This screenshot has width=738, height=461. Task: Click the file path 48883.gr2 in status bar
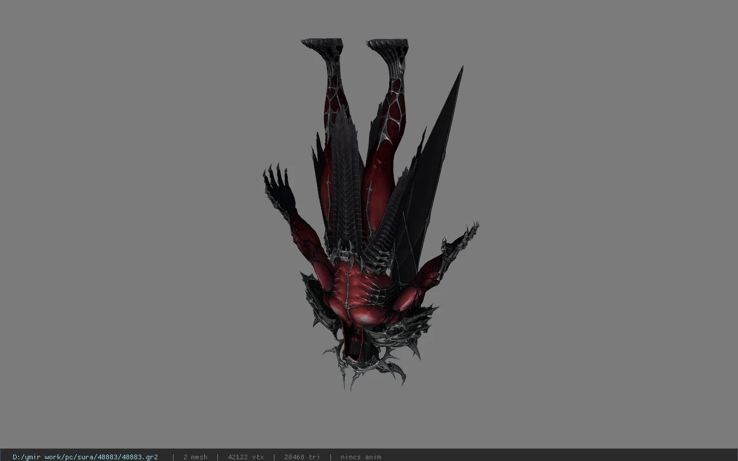coord(85,457)
